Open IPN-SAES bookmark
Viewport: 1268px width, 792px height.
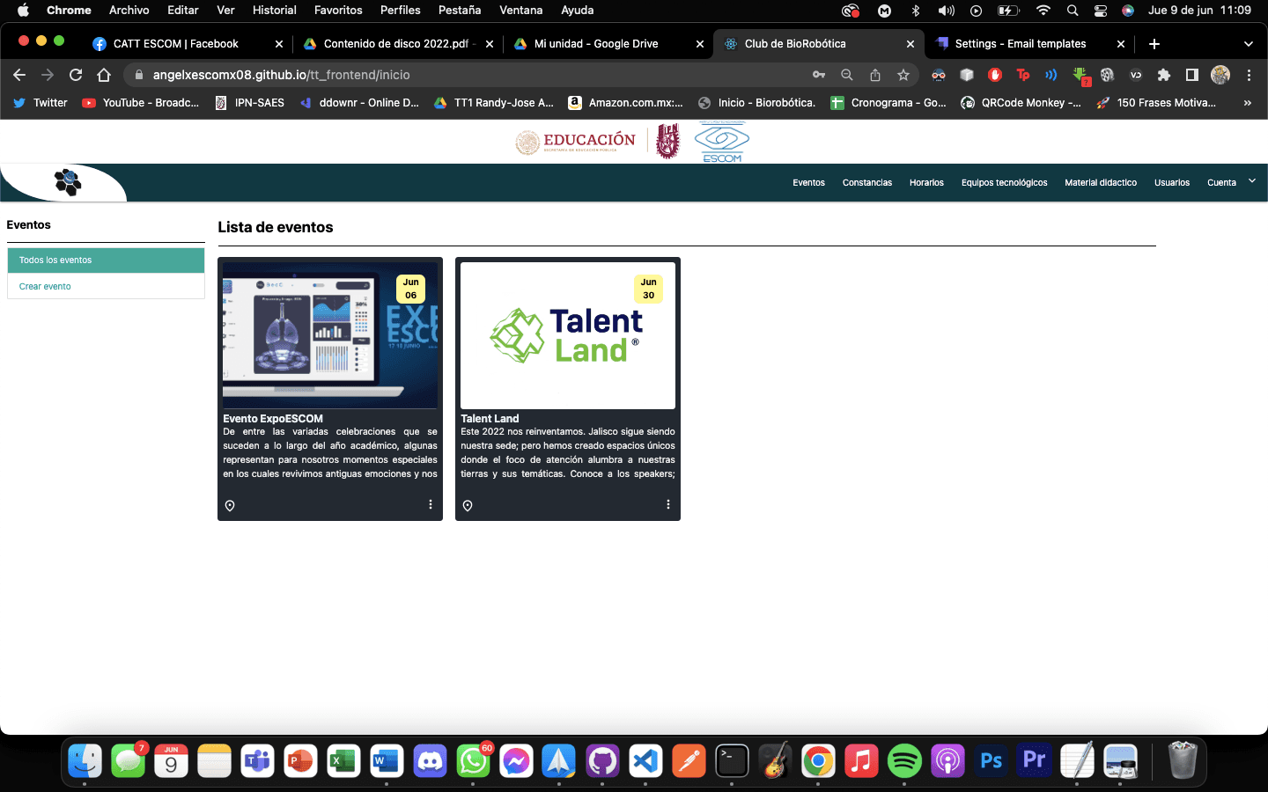click(x=250, y=103)
